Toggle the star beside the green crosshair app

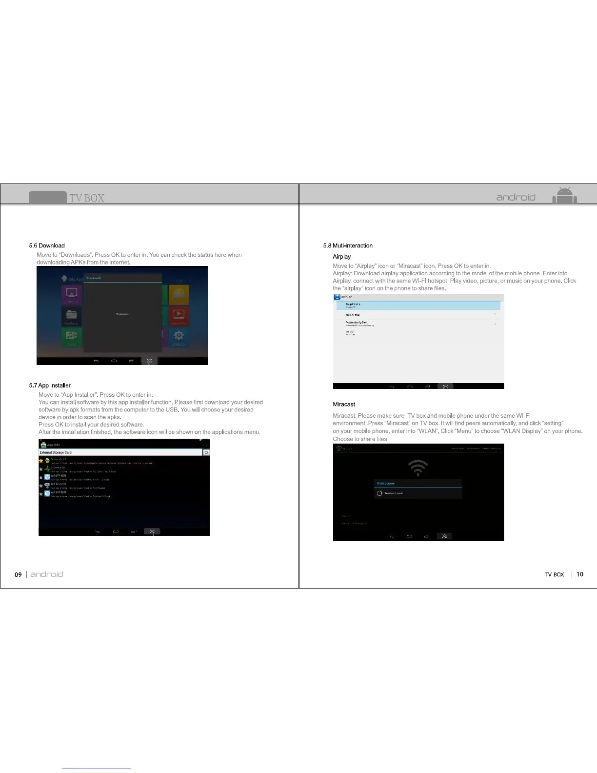click(x=41, y=469)
